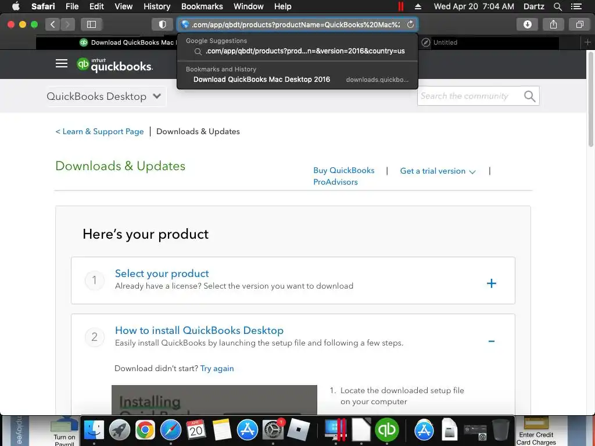Screen dimensions: 595x446
Task: Open Buy QuickBooks ProAdvisors link
Action: [x=344, y=176]
